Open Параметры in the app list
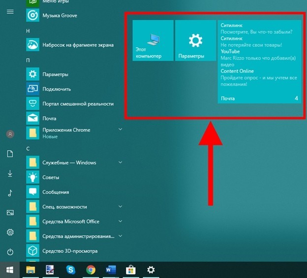 (74, 74)
